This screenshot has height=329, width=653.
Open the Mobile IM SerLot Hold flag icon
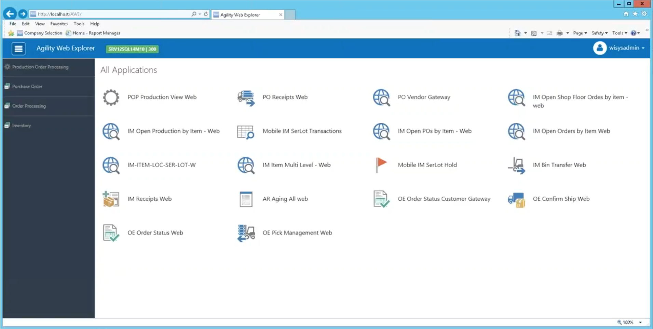[381, 165]
